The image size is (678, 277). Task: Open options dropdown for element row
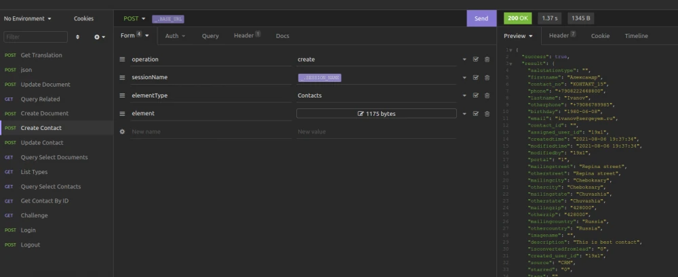[464, 114]
